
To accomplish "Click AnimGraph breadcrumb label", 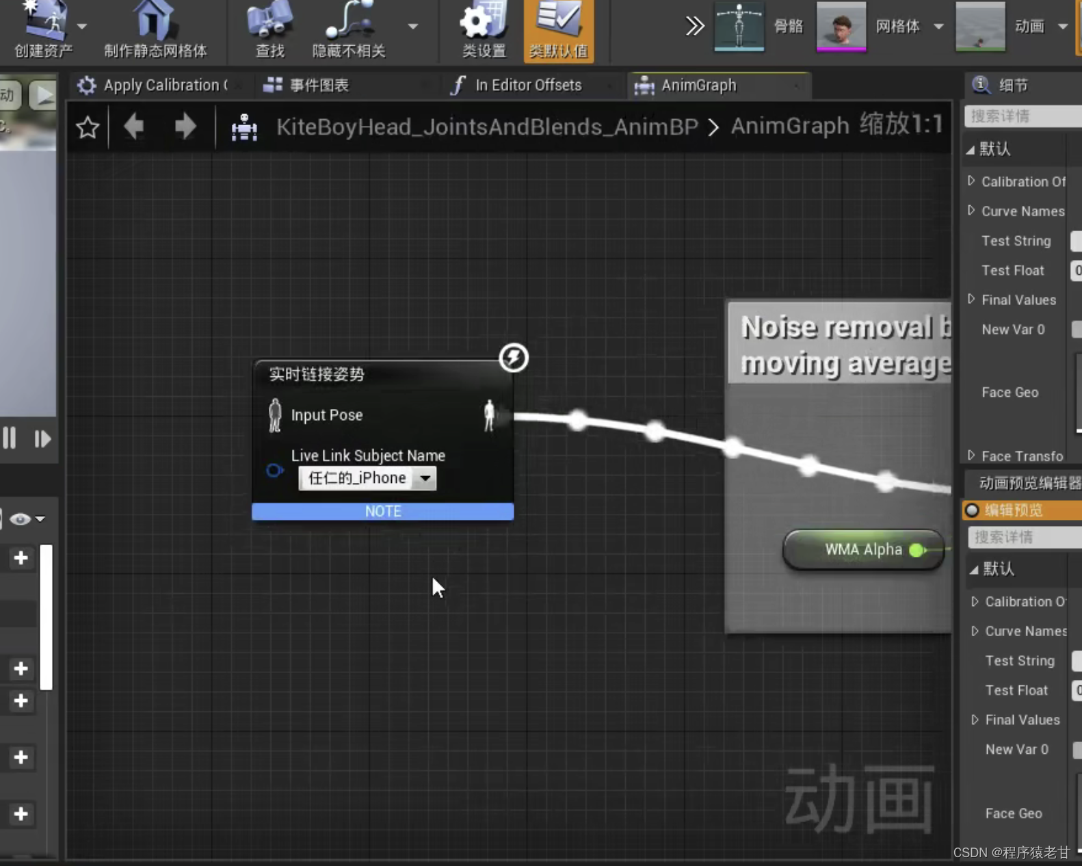I will 790,126.
